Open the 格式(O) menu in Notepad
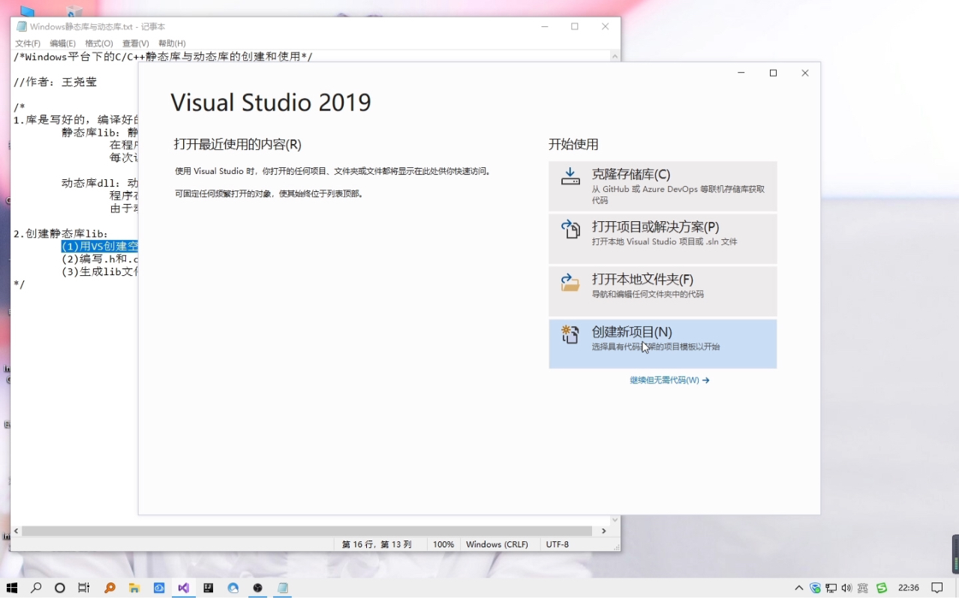 point(98,43)
